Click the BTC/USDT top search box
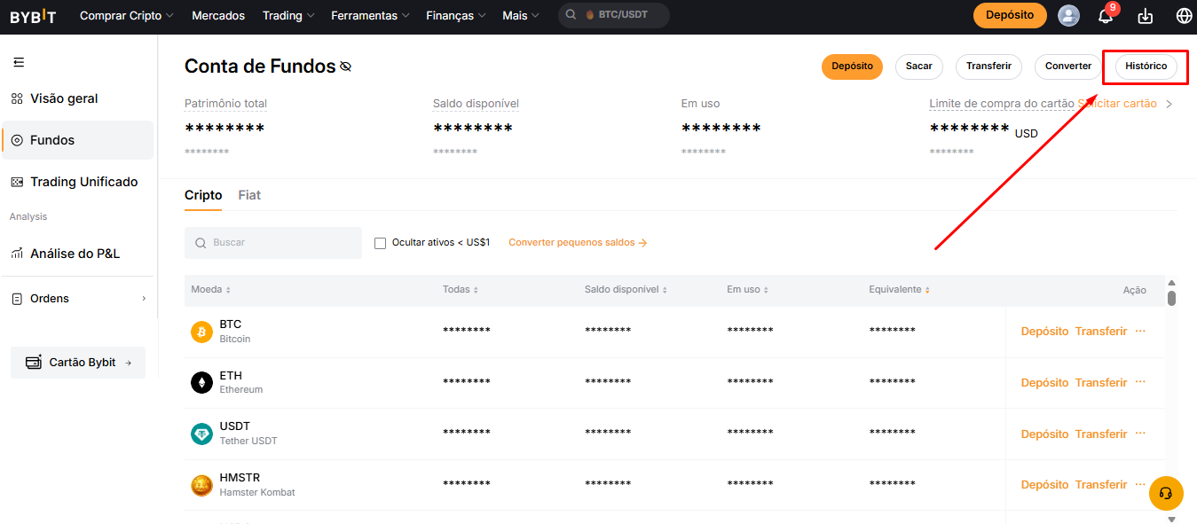 click(614, 15)
